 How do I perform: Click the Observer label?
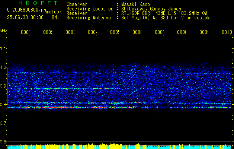tap(77, 4)
